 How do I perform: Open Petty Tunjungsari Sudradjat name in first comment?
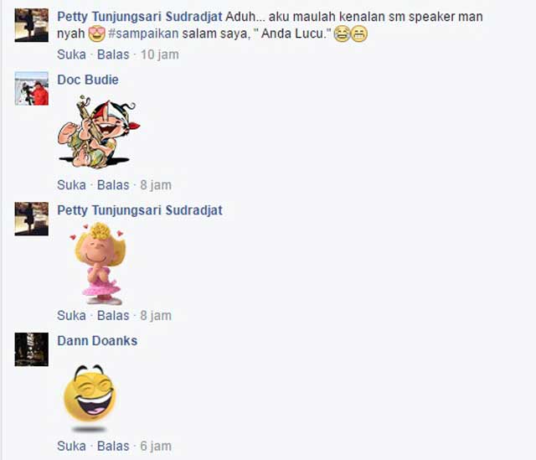(140, 17)
